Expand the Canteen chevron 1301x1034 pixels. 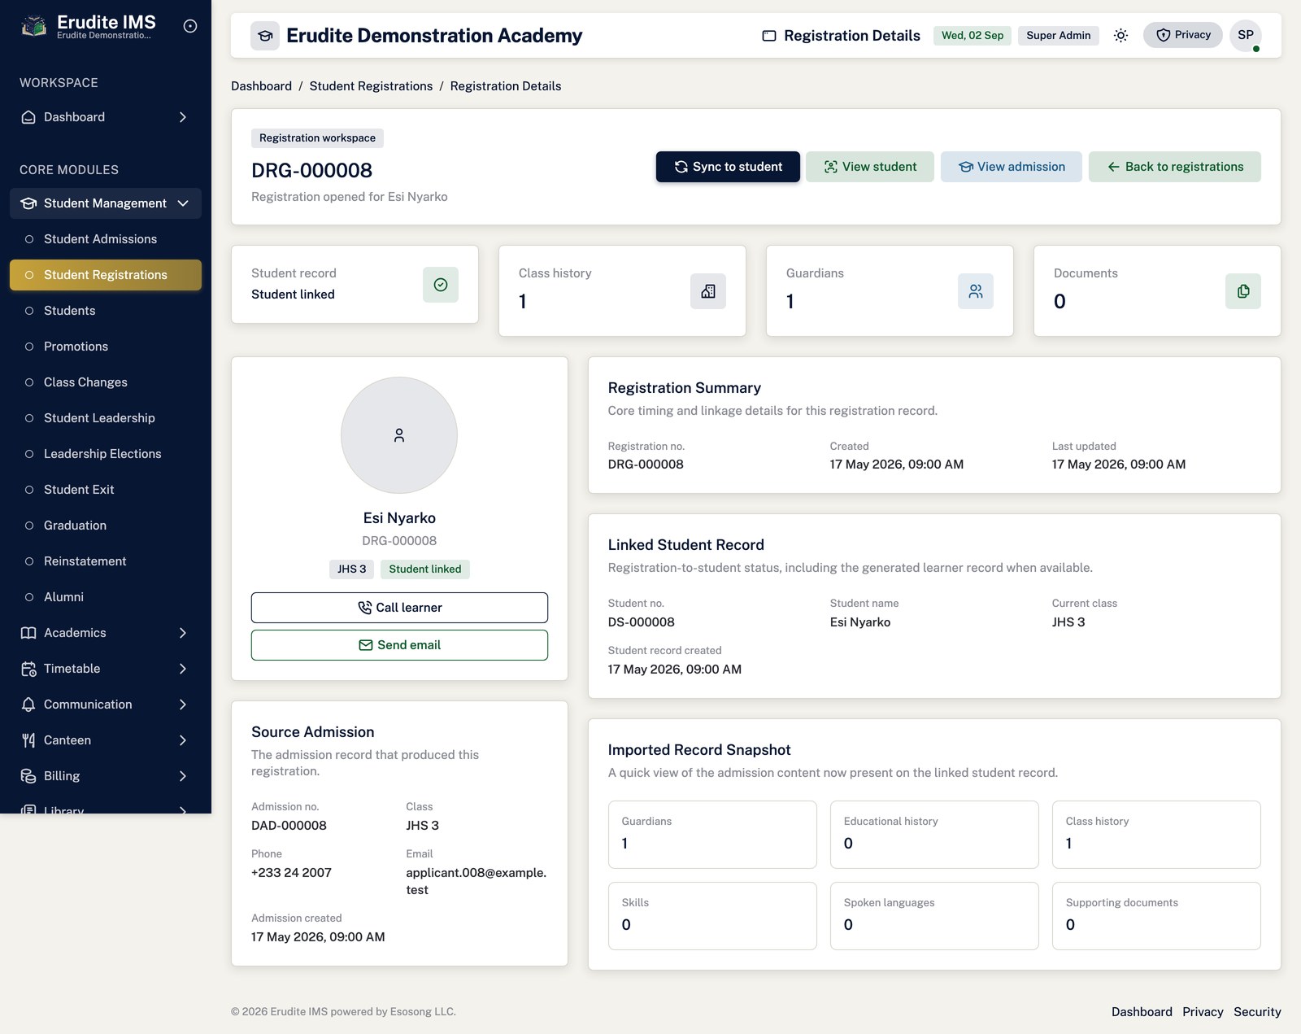[x=183, y=740]
